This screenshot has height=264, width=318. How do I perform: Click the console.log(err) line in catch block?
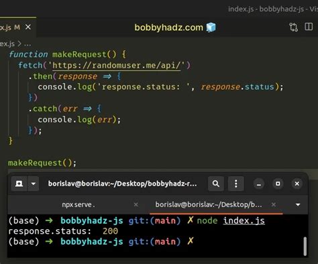(79, 120)
